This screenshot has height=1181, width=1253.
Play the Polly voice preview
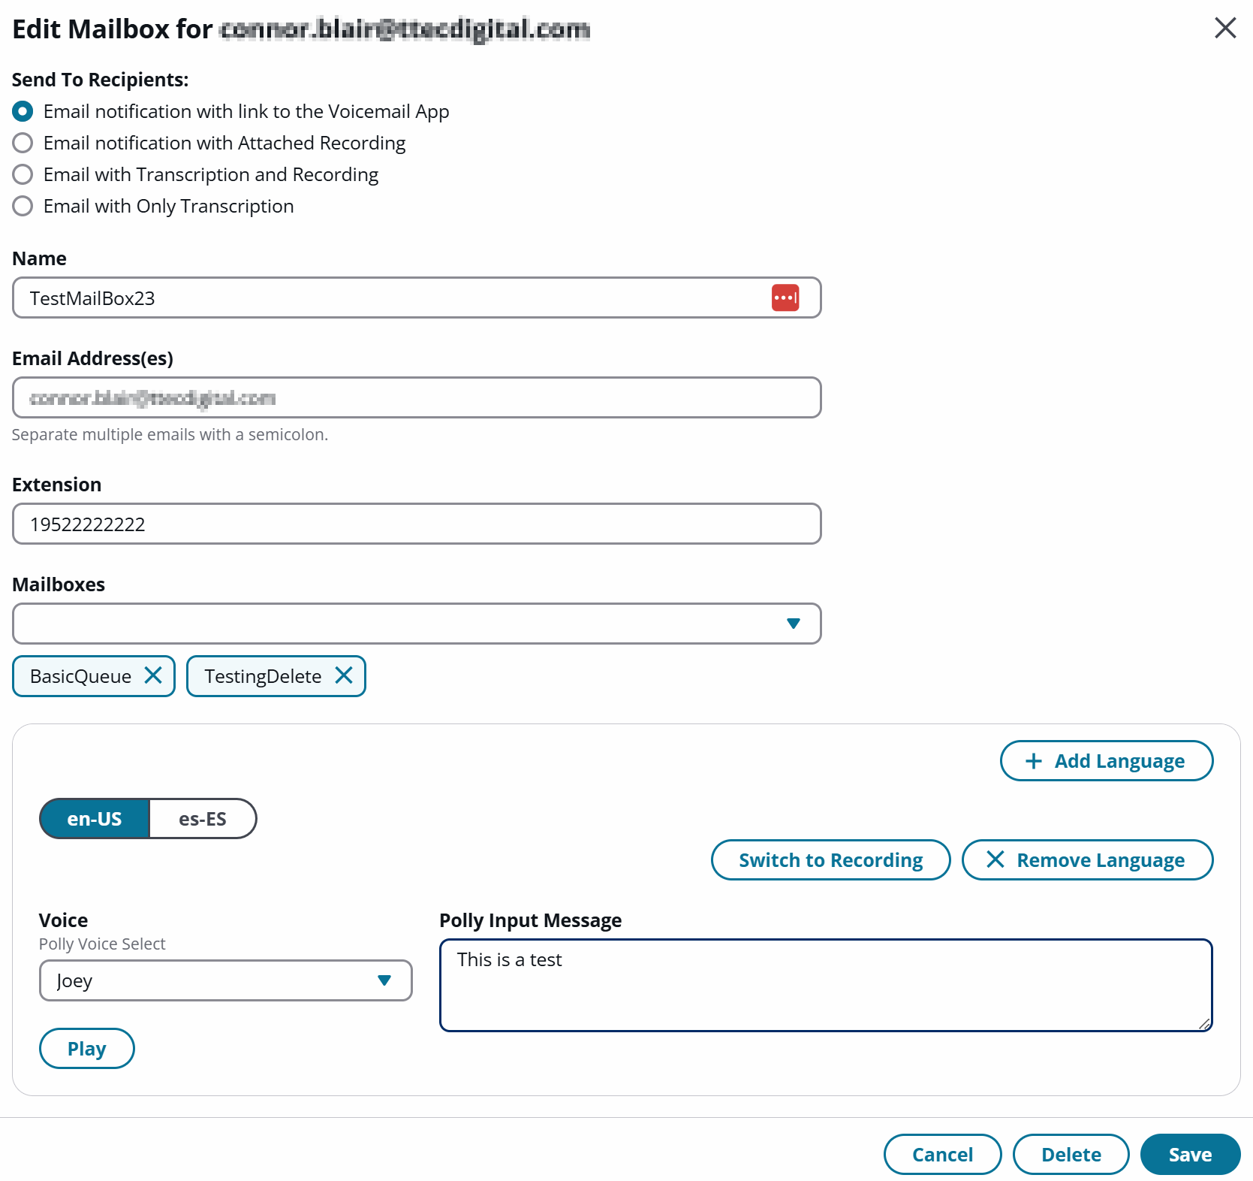tap(86, 1048)
